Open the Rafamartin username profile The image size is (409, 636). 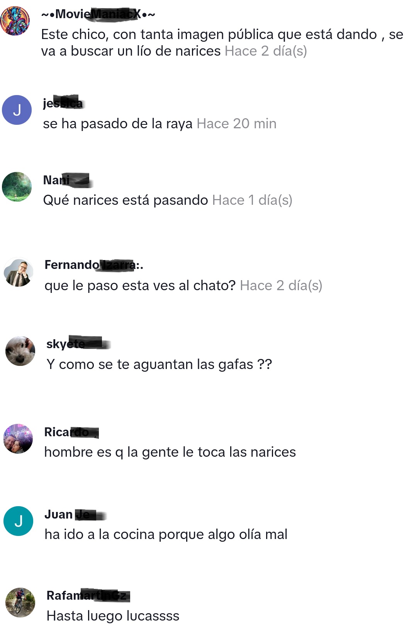coord(88,595)
